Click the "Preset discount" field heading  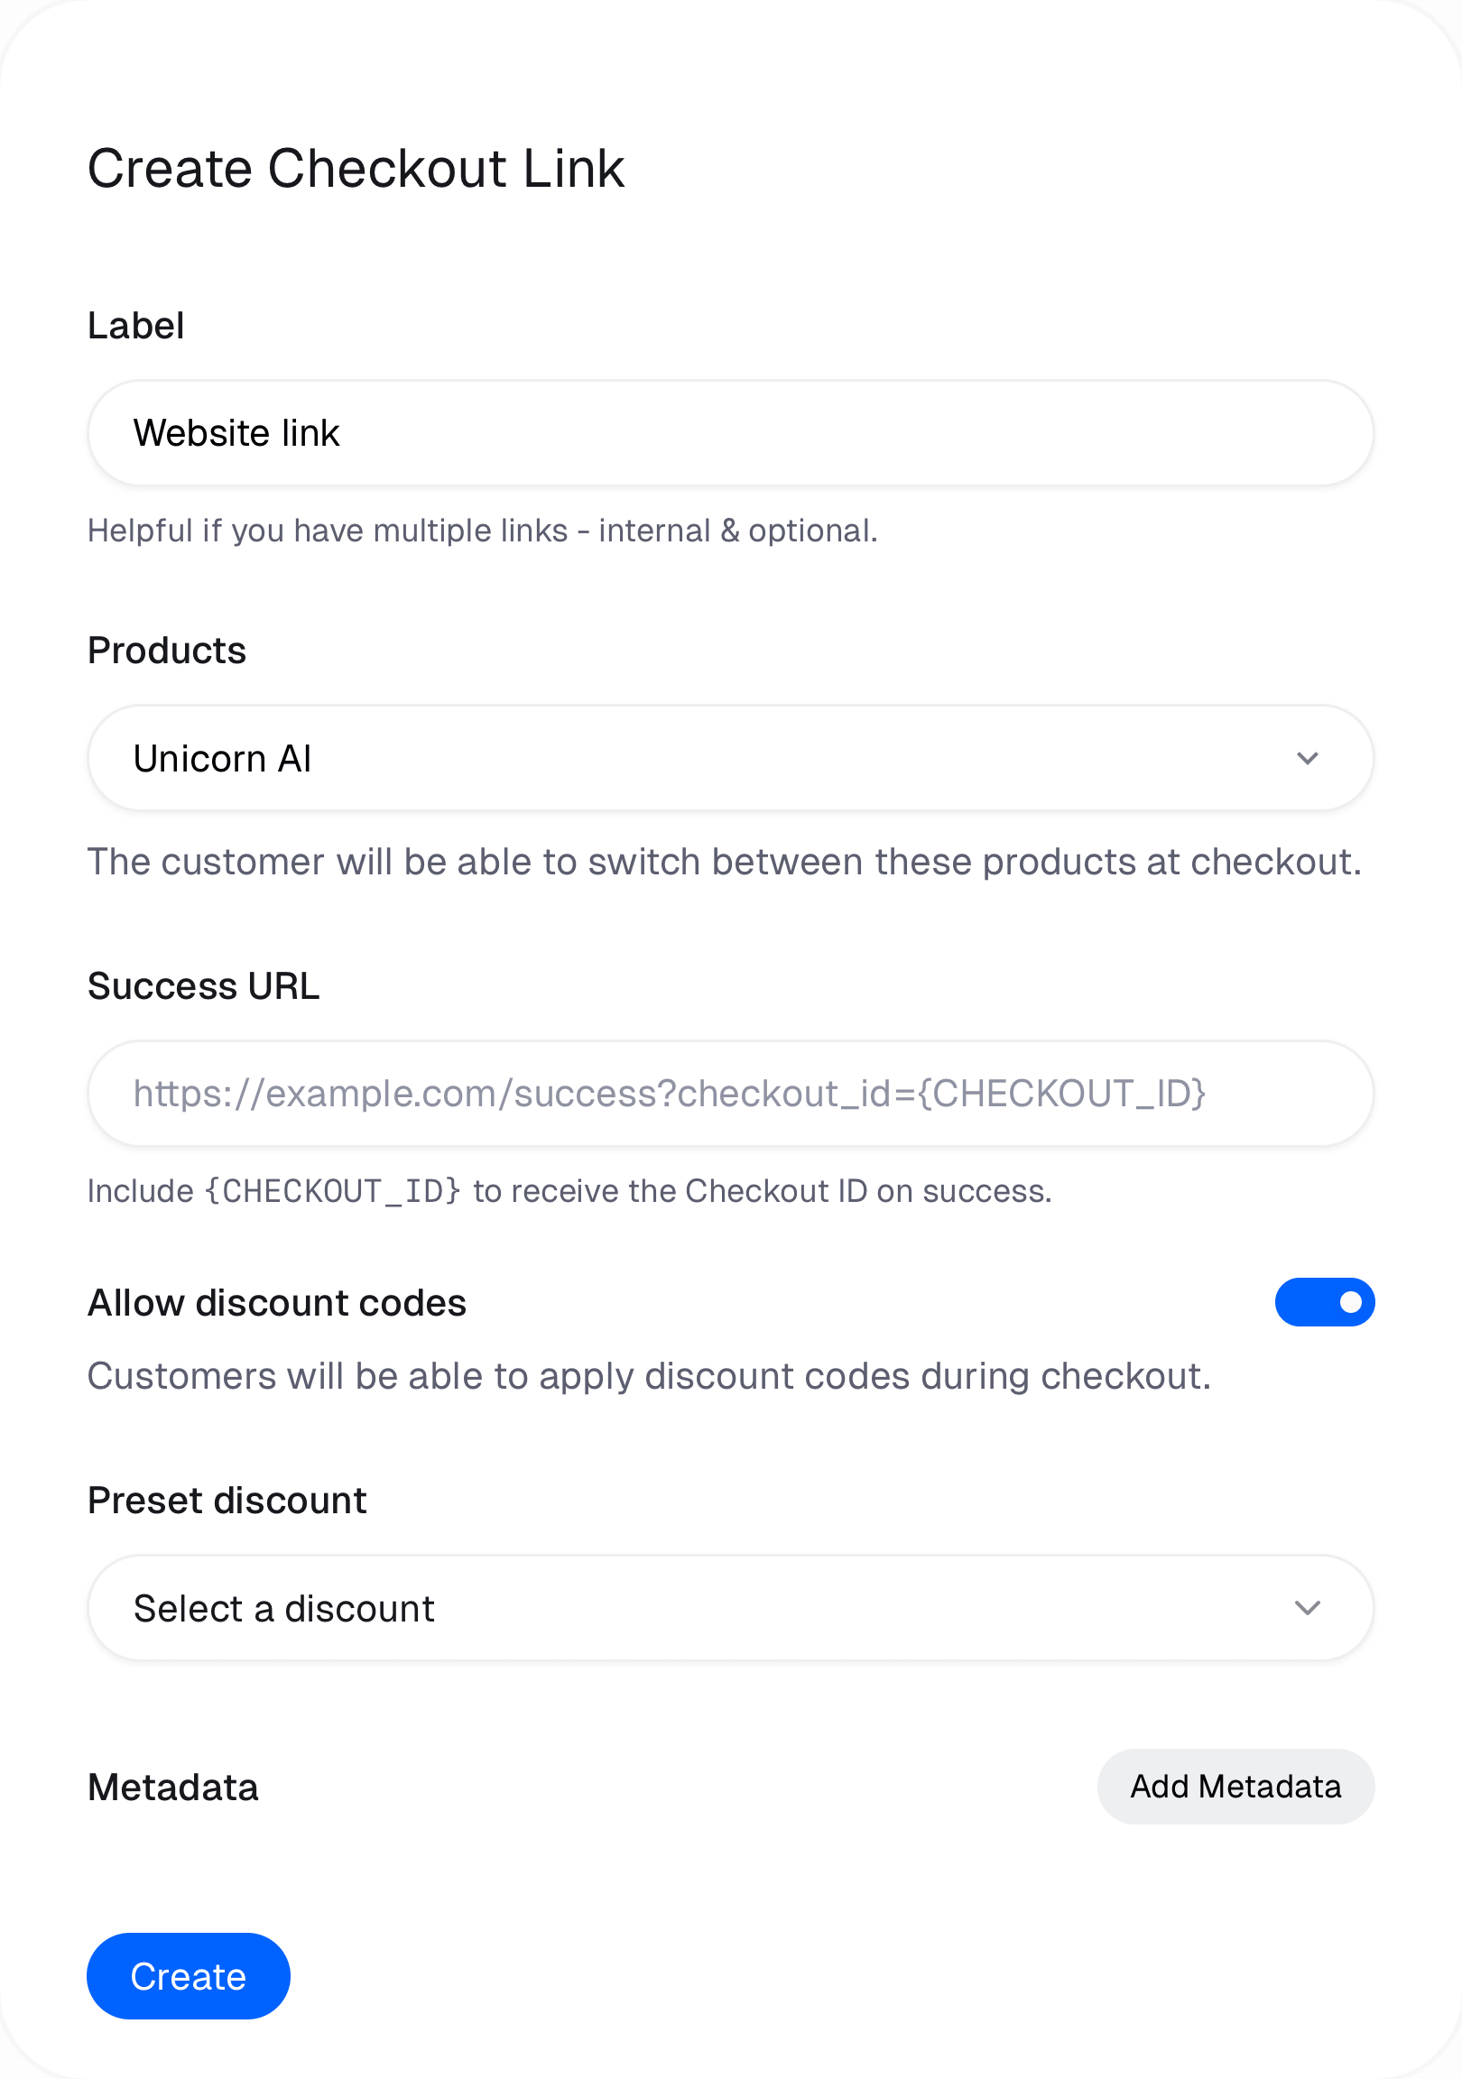click(227, 1501)
